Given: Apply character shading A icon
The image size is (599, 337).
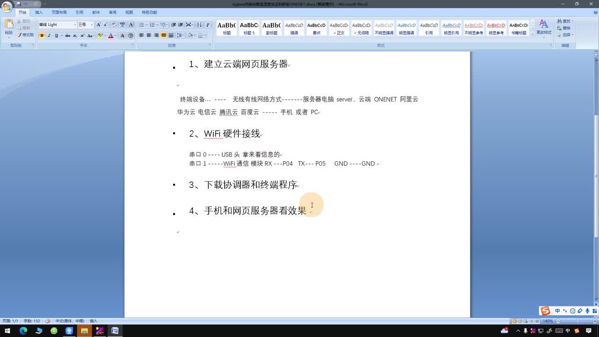Looking at the screenshot, I should click(123, 36).
